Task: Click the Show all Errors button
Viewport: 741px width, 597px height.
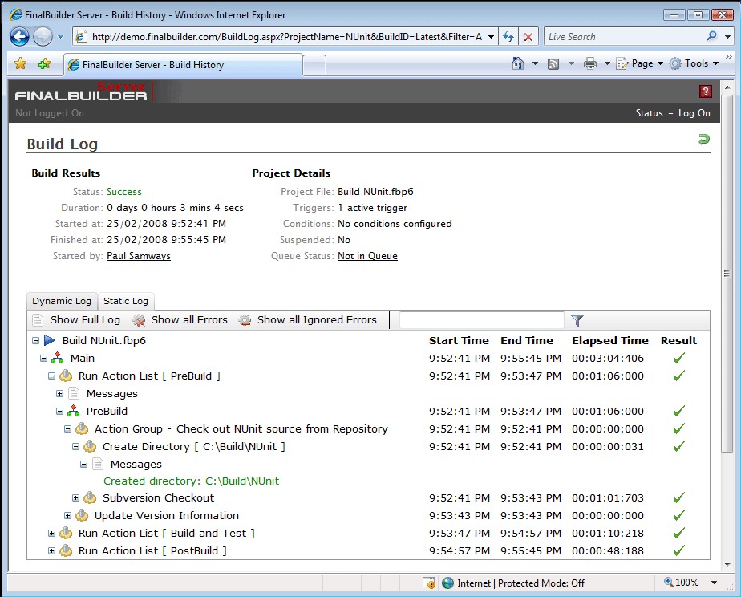Action: click(x=180, y=320)
